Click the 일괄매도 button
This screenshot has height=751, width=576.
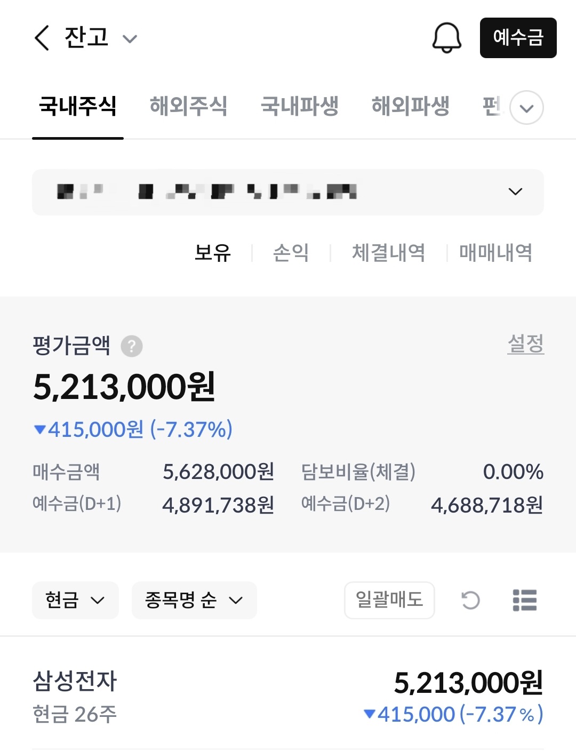(x=389, y=600)
